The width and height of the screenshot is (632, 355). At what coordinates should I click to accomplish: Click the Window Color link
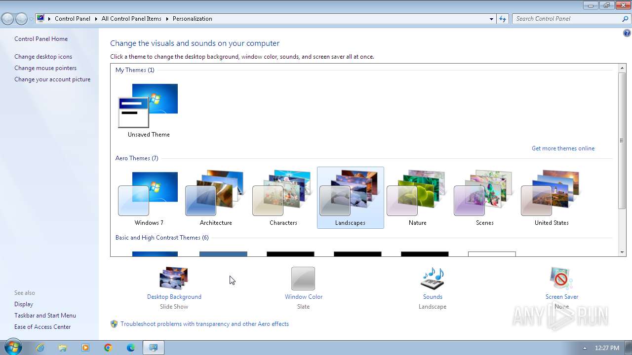tap(304, 297)
